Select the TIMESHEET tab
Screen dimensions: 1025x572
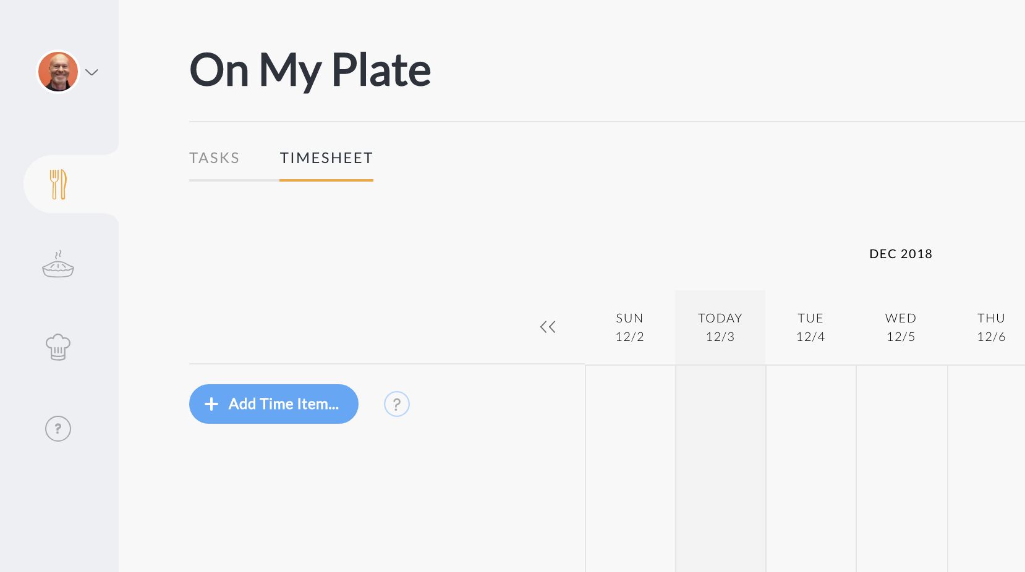tap(326, 158)
